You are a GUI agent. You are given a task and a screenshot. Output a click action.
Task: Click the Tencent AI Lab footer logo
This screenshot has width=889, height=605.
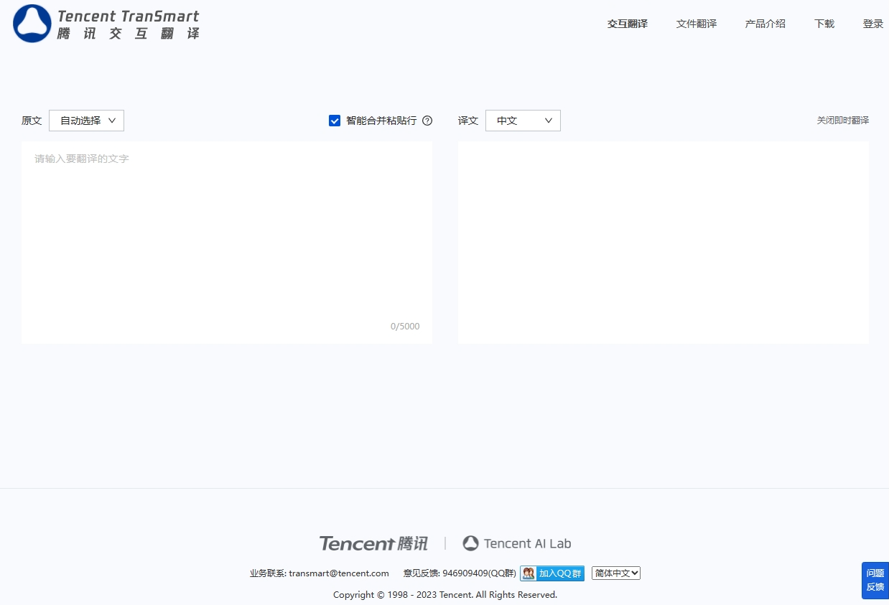point(517,543)
